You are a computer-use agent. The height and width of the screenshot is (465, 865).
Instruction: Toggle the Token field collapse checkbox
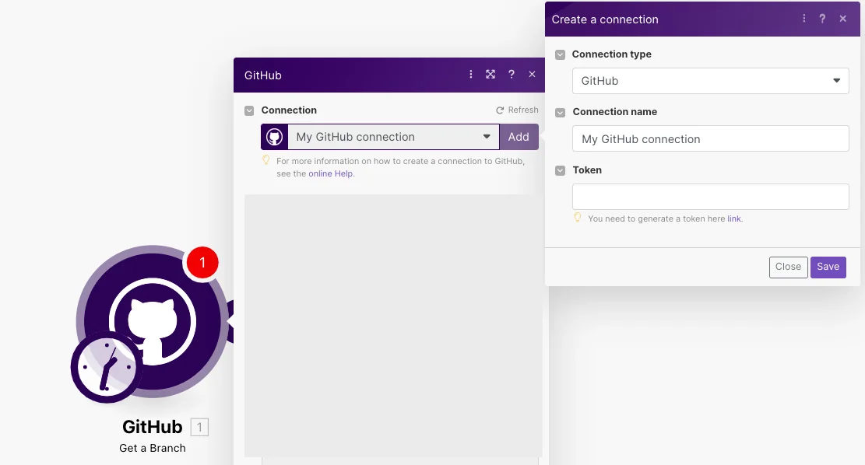click(x=560, y=171)
